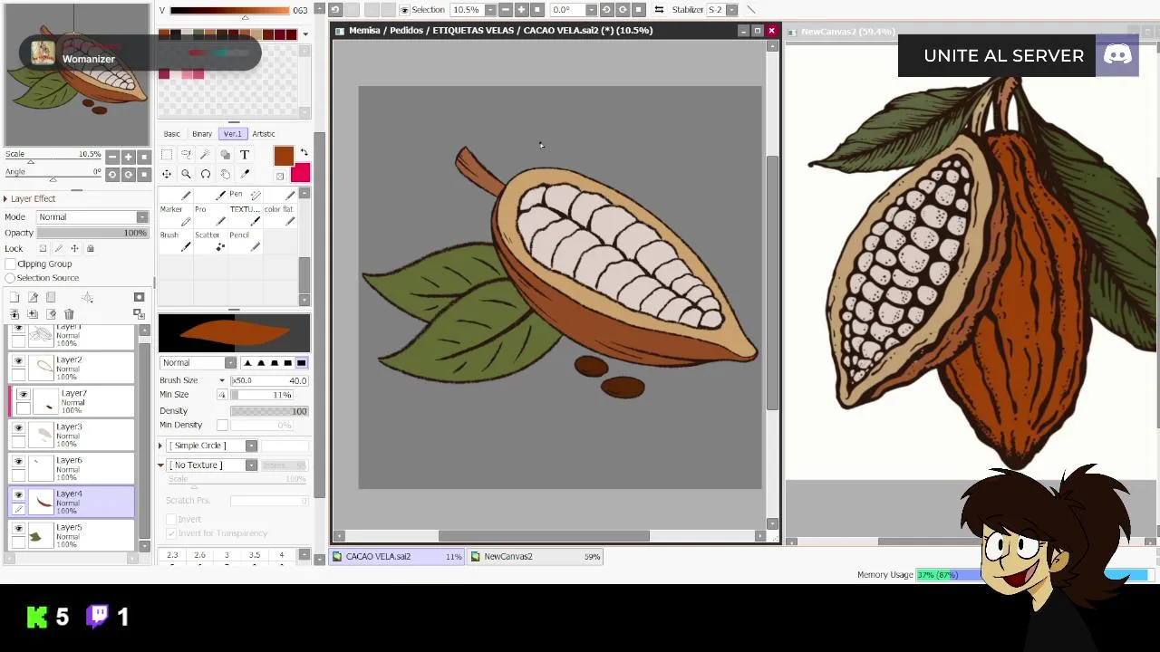This screenshot has height=652, width=1160.
Task: Select the Shape tool icon
Action: (225, 155)
